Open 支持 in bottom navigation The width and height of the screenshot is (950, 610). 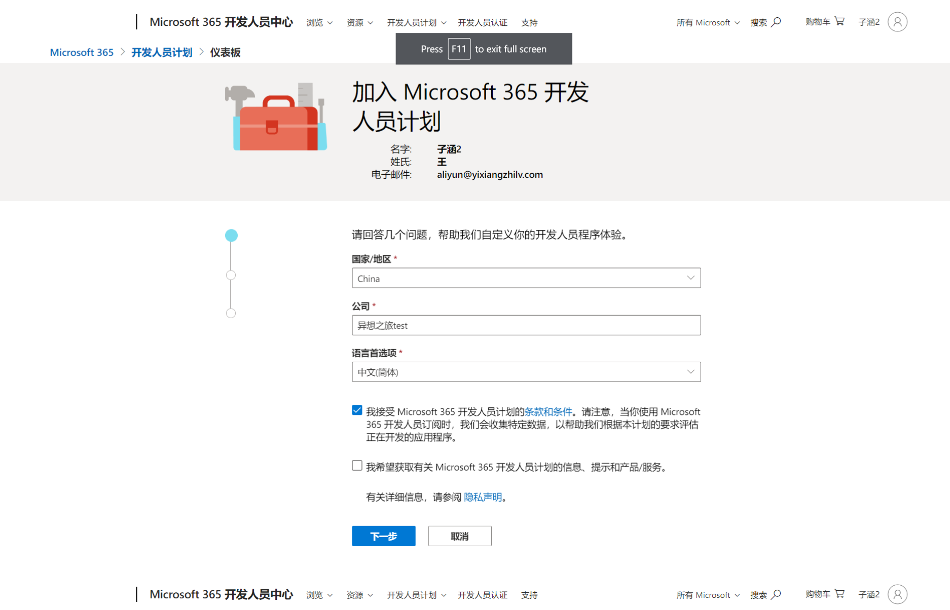[529, 595]
